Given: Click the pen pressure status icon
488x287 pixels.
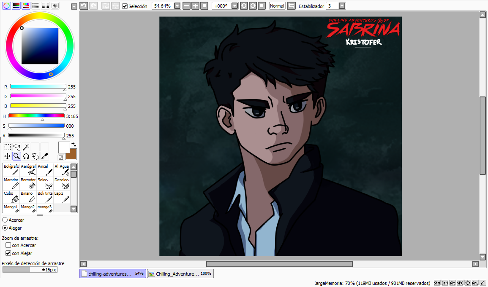Looking at the screenshot, I should click(483, 283).
